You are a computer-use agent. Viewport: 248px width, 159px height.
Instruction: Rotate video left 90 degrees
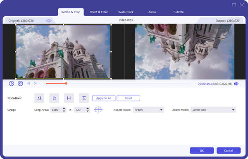[39, 98]
